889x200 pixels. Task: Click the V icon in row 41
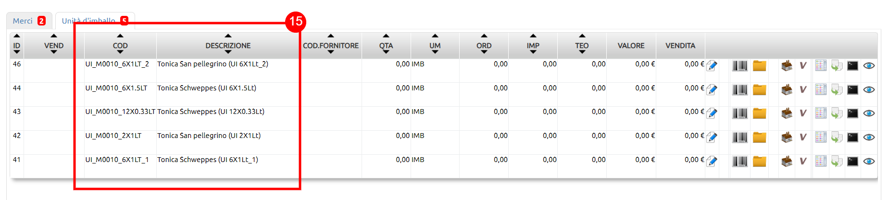803,161
